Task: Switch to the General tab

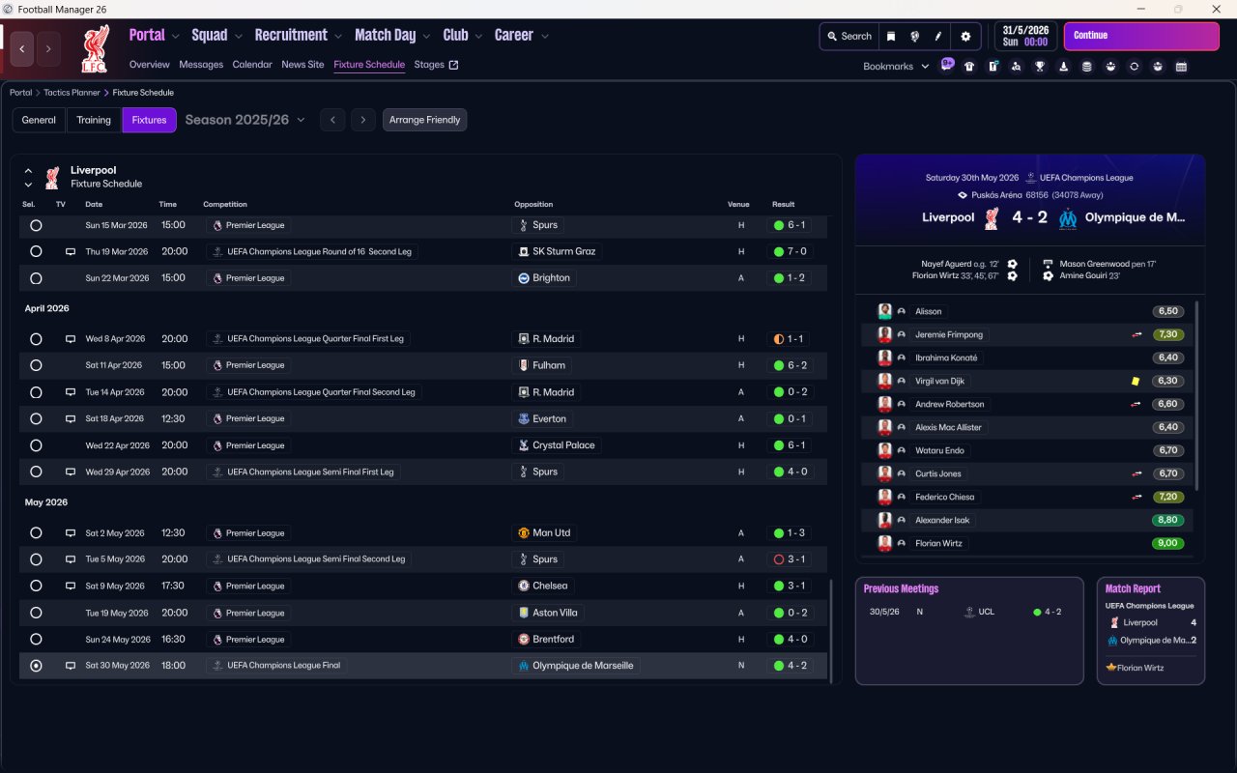Action: [39, 120]
